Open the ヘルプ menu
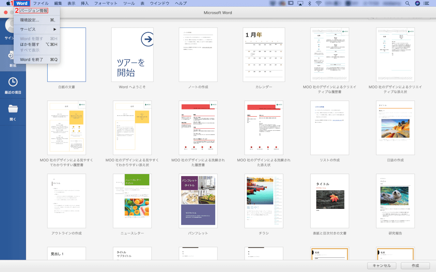Image resolution: width=436 pixels, height=272 pixels. 181,3
